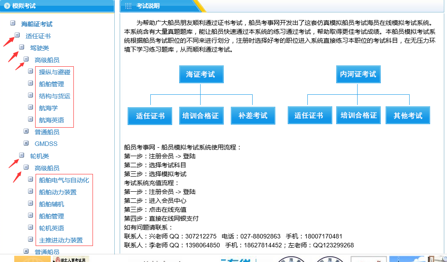
Task: Collapse the 适任证书 tree node
Action: point(17,35)
